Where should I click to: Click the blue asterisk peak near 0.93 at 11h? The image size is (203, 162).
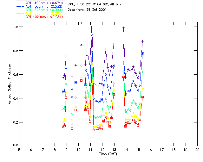tap(92, 35)
